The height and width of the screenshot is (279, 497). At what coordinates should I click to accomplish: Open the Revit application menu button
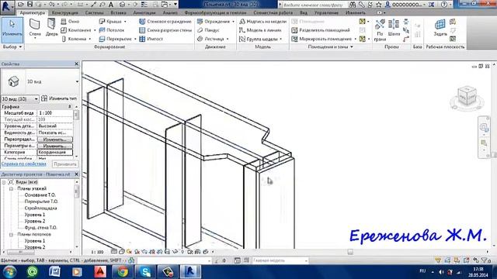[x=7, y=6]
